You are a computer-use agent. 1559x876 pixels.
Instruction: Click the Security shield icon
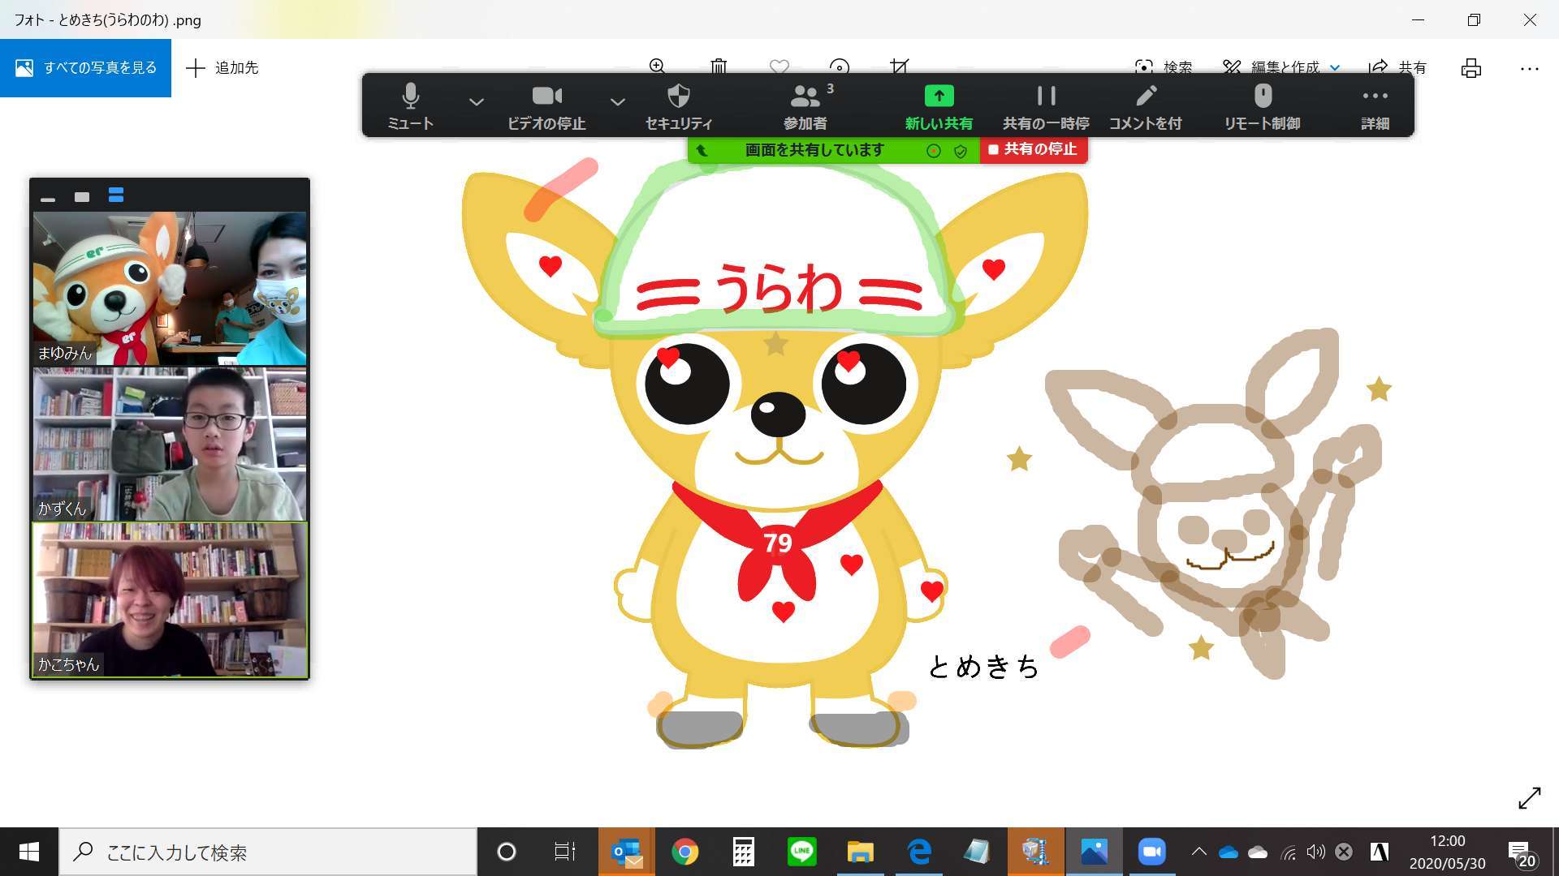(x=678, y=97)
